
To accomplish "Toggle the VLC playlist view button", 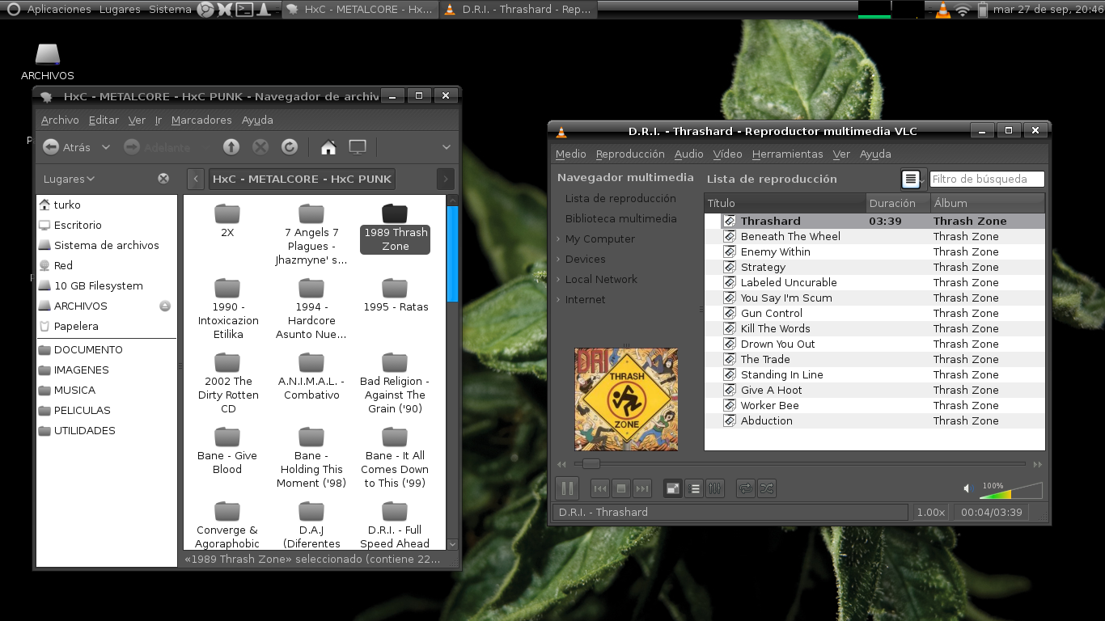I will click(x=694, y=488).
